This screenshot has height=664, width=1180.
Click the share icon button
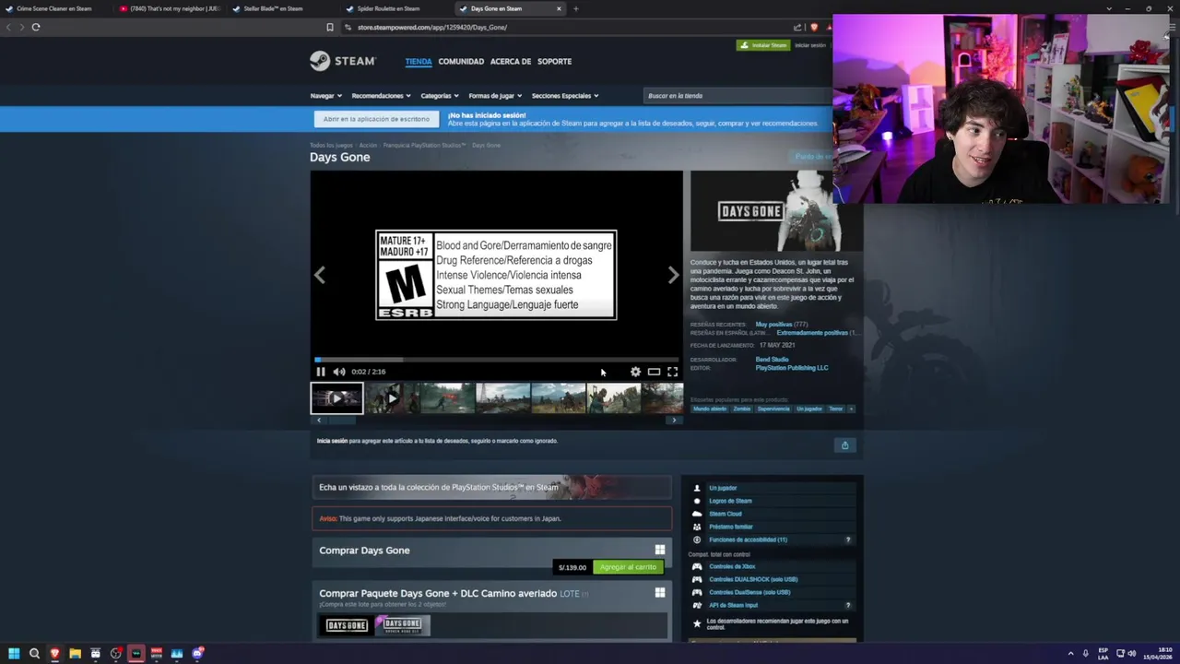point(844,445)
